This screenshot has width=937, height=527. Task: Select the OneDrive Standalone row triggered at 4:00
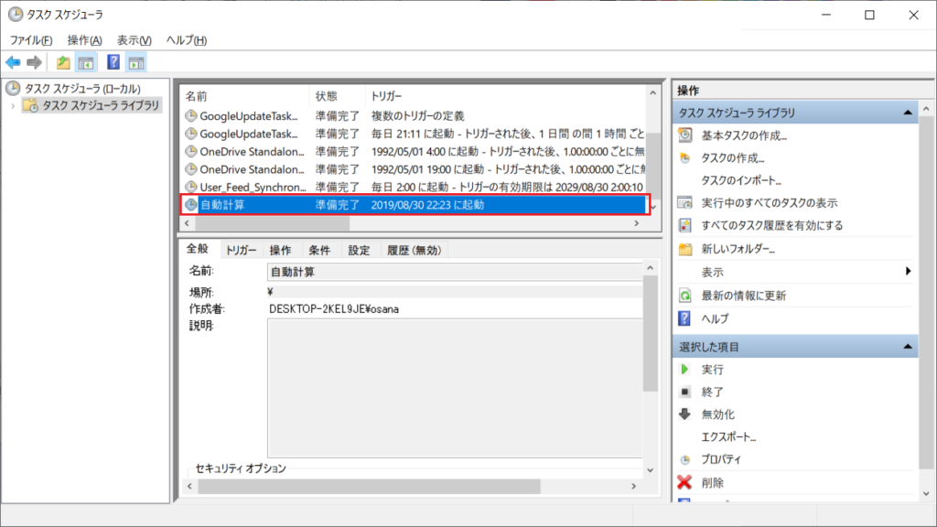[x=414, y=152]
